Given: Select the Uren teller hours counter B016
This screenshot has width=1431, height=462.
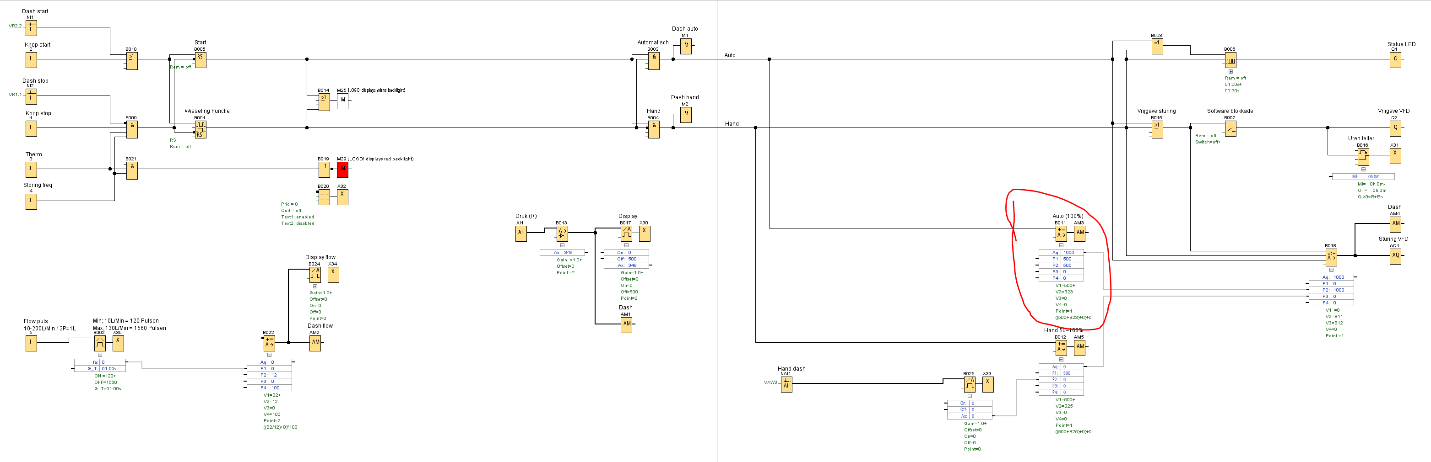Looking at the screenshot, I should (1363, 156).
